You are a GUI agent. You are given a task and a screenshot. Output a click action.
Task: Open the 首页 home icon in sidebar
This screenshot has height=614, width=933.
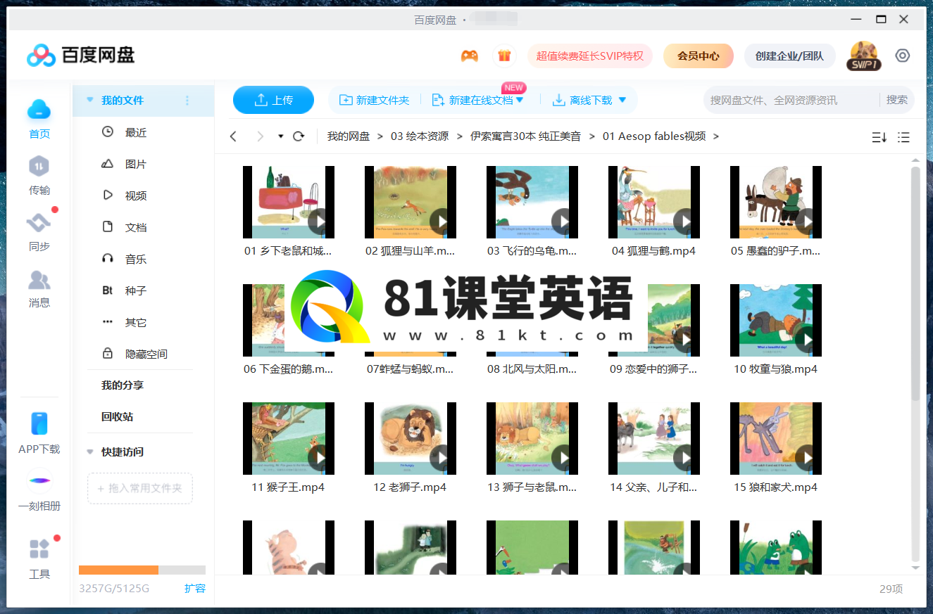tap(39, 110)
